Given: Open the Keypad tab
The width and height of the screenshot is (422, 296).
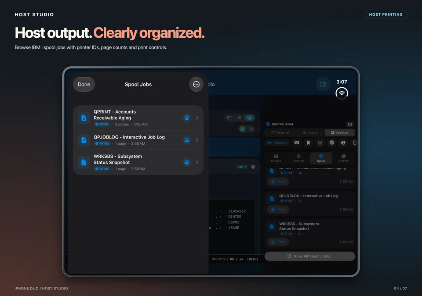Looking at the screenshot, I should tap(276, 158).
